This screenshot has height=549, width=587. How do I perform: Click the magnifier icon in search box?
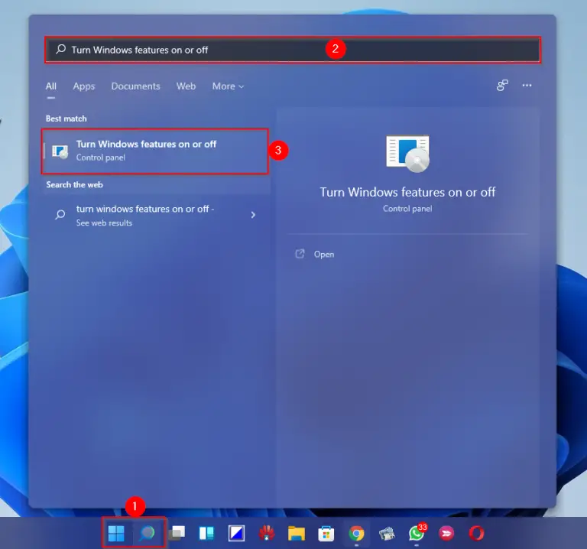60,49
